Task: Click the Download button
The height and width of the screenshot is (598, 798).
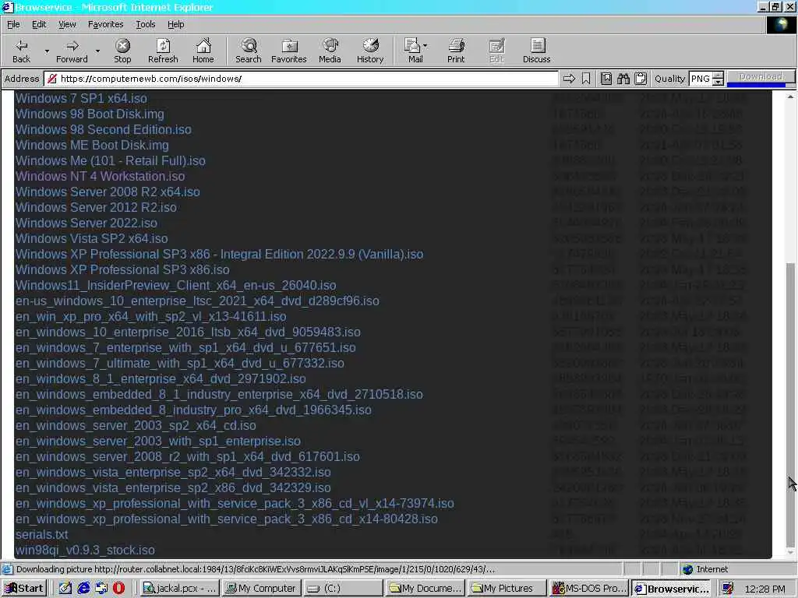Action: pyautogui.click(x=761, y=77)
